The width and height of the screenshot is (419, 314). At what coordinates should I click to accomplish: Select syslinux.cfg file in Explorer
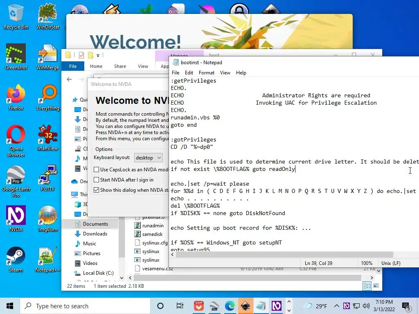click(x=151, y=243)
